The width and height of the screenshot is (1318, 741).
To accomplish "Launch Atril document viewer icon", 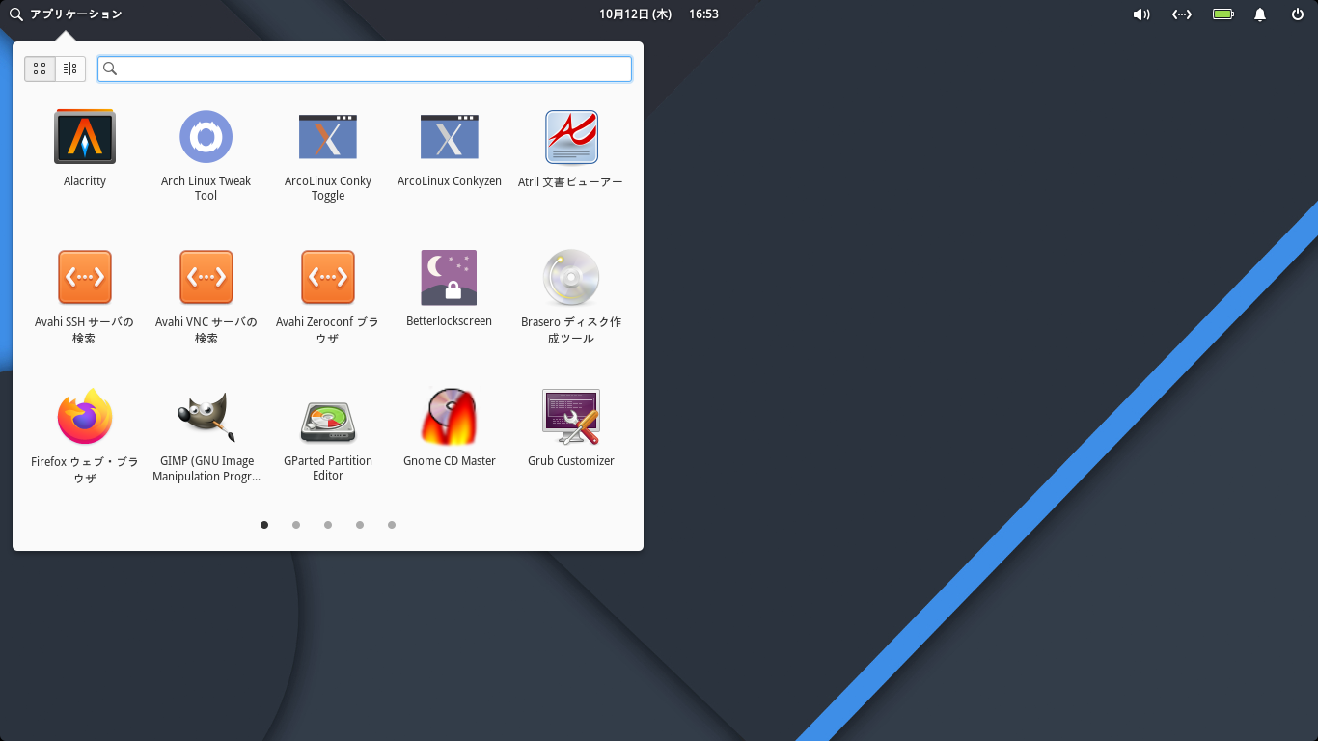I will click(571, 136).
